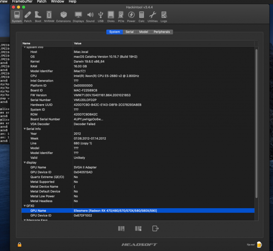
Task: Switch to the Peripherals tab
Action: point(162,32)
